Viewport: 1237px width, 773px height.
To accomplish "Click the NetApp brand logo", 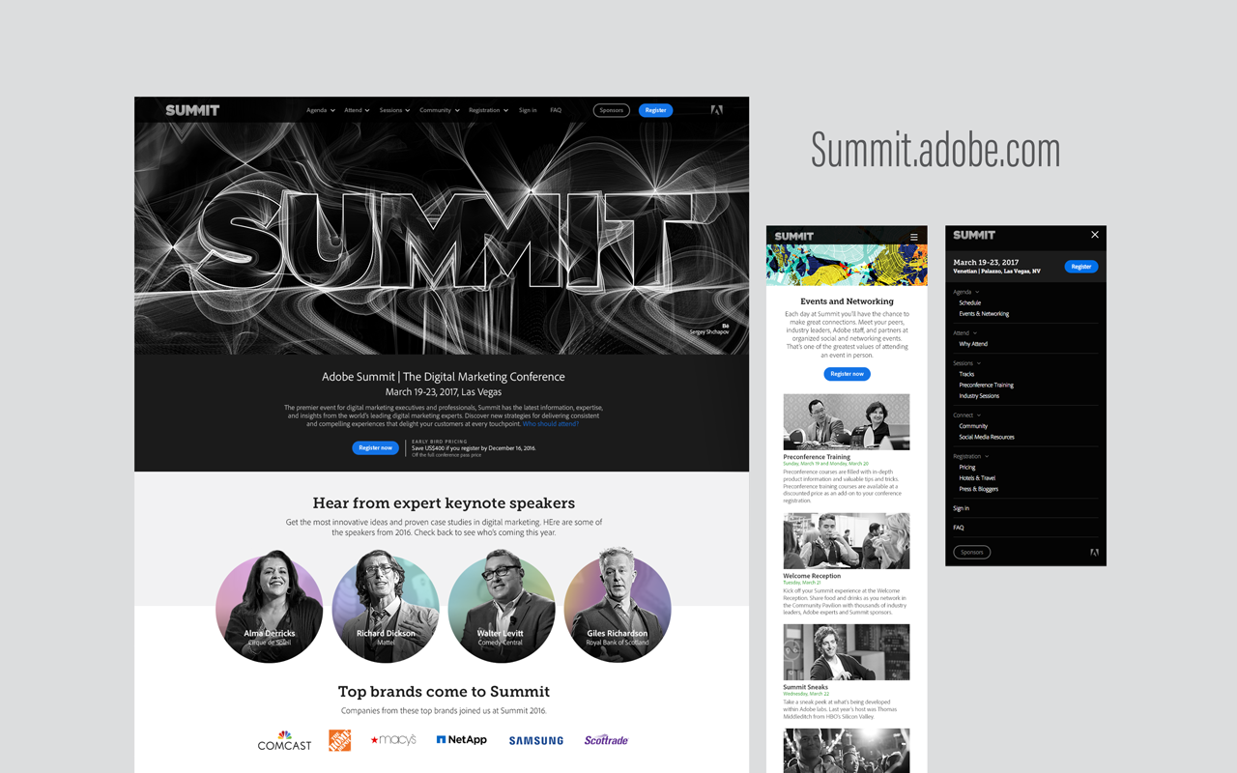I will (462, 740).
